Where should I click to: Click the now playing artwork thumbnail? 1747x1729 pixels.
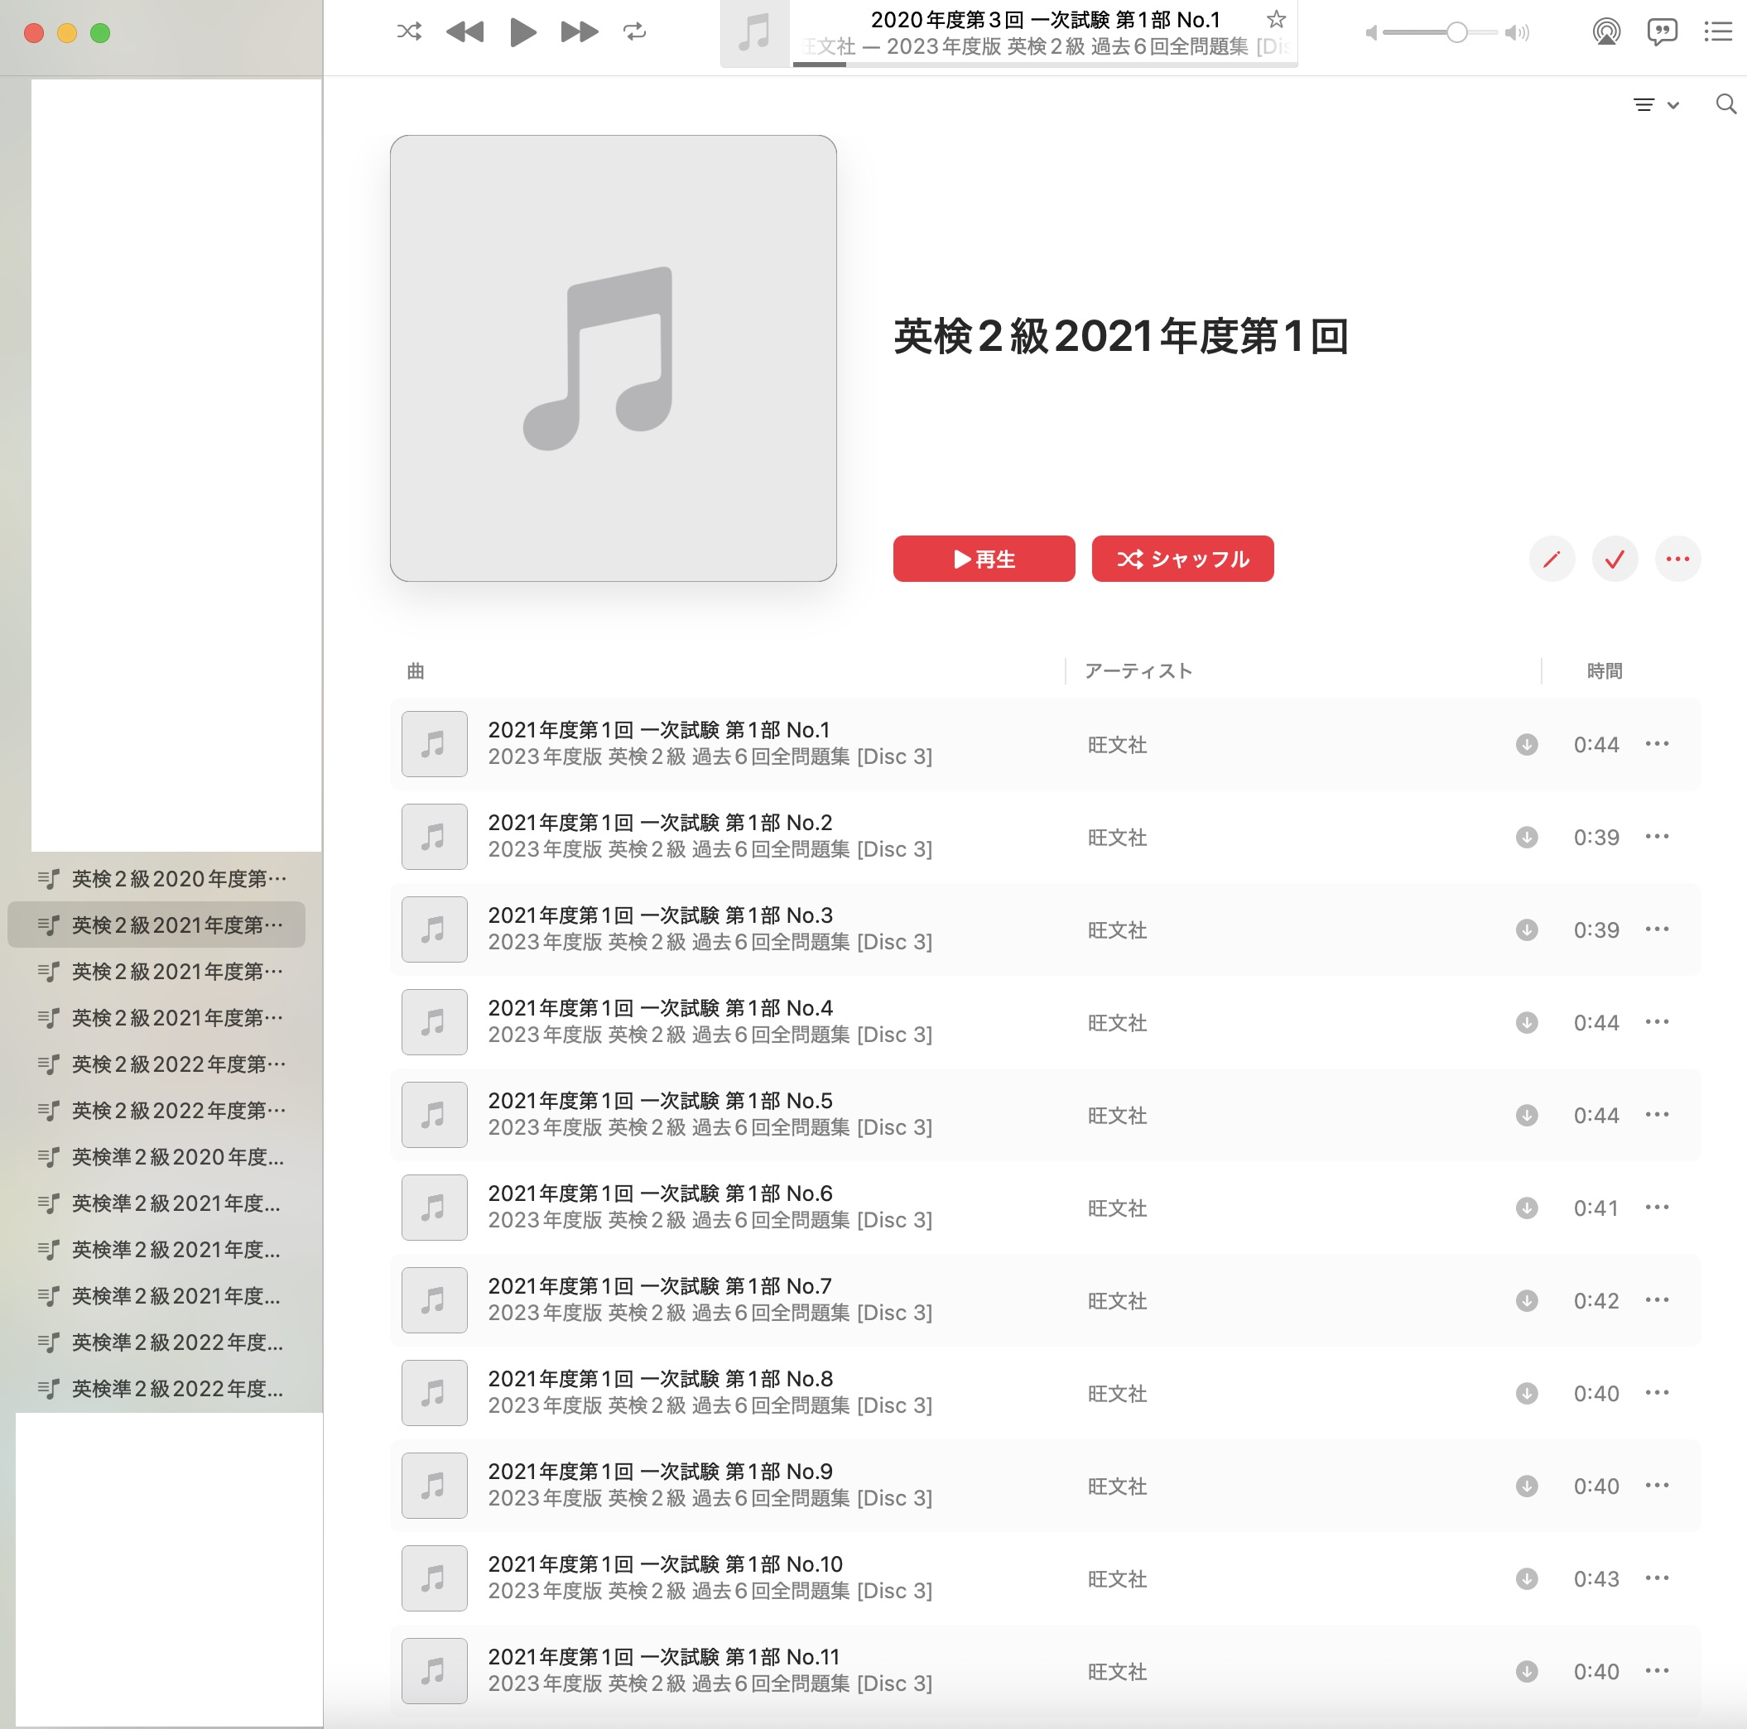pos(755,33)
